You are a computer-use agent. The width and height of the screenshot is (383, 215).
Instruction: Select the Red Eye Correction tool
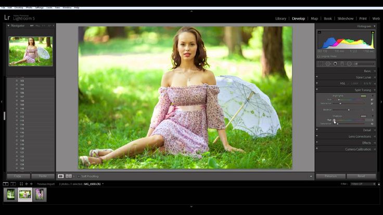coord(335,64)
